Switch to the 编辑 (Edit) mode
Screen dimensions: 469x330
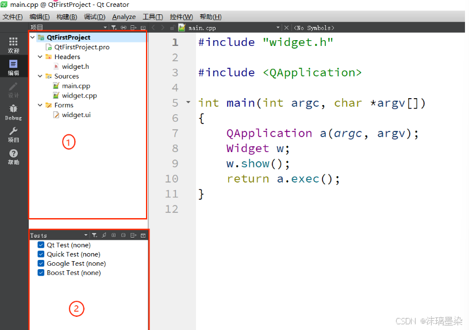click(13, 68)
